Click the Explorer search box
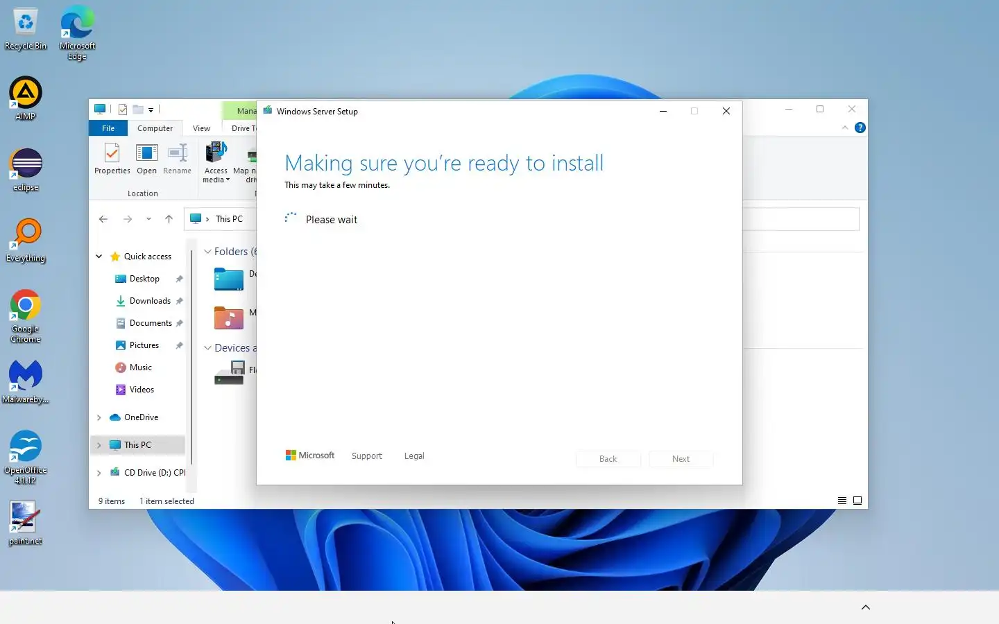The height and width of the screenshot is (624, 999). (801, 219)
